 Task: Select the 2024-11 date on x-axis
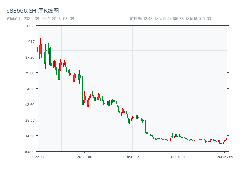(178, 157)
